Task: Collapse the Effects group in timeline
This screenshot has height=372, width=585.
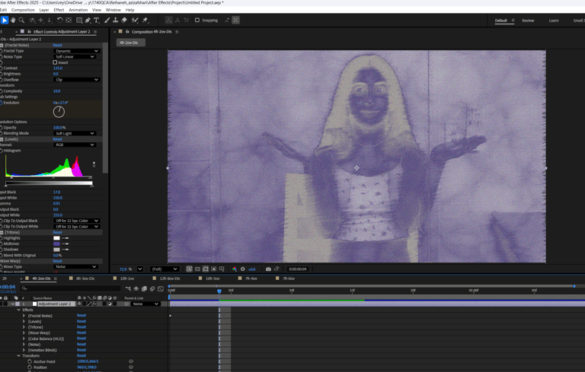Action: [18, 310]
